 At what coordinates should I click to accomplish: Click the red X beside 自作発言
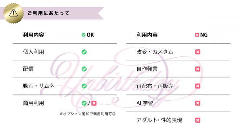[x=198, y=69]
